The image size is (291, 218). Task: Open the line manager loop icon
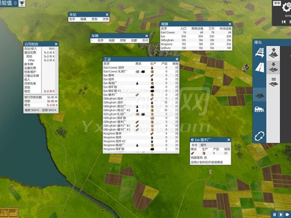click(259, 137)
